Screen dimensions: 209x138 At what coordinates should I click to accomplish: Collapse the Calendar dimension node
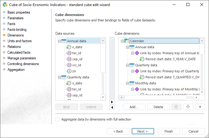pyautogui.click(x=122, y=41)
